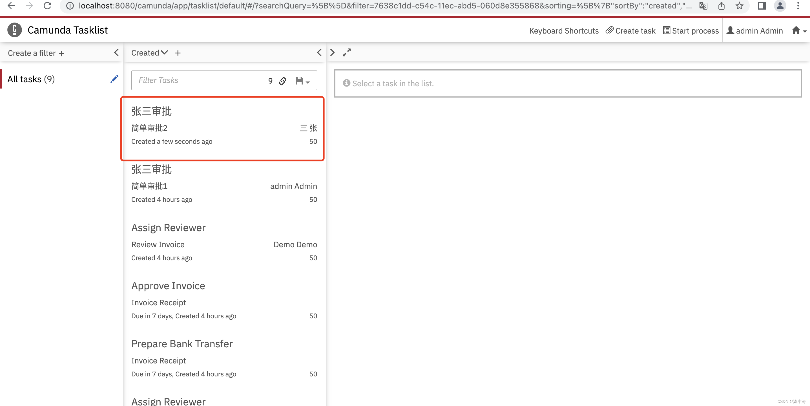Open the home apps dropdown

(799, 31)
